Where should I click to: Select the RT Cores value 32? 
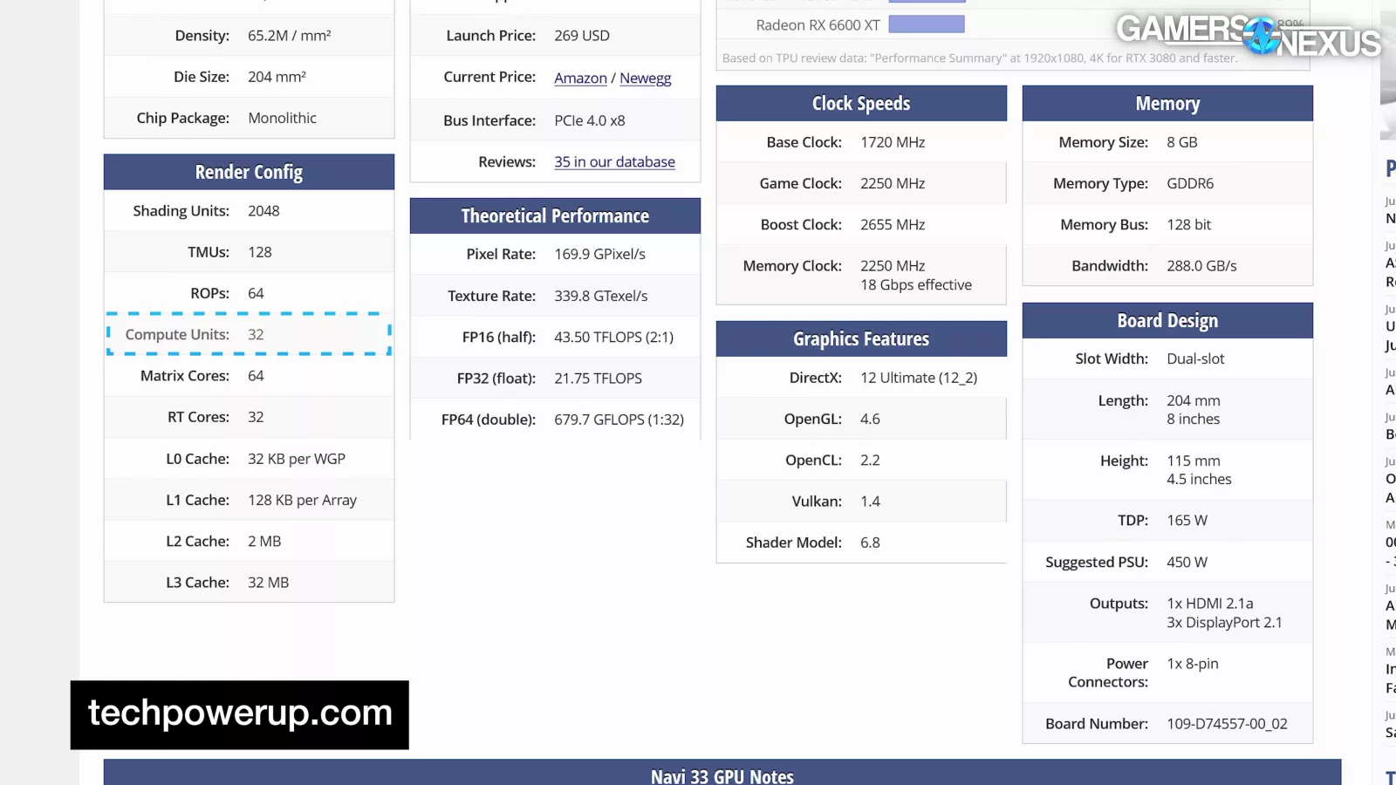click(x=256, y=417)
